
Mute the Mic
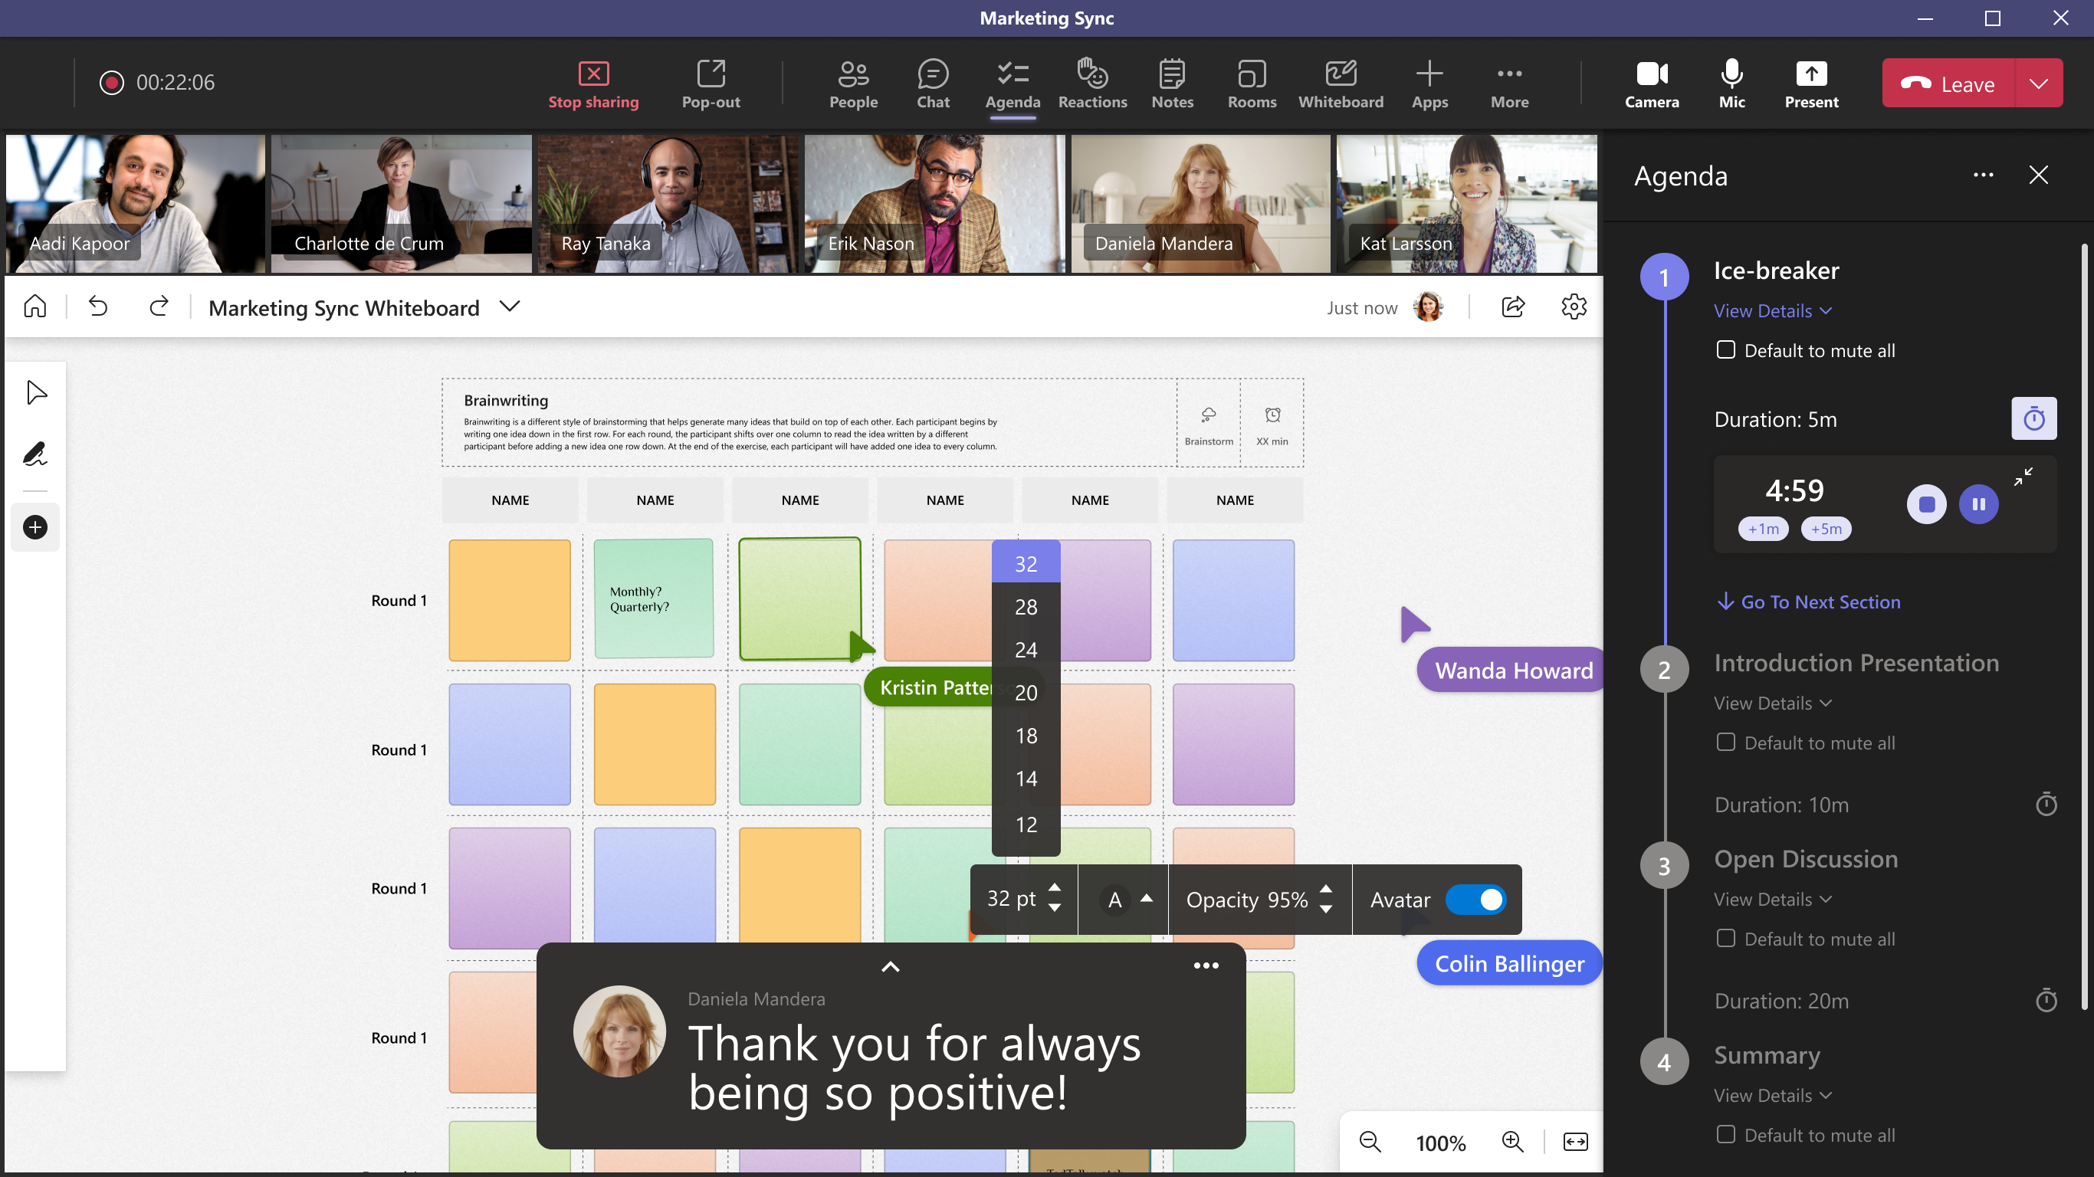(x=1731, y=83)
